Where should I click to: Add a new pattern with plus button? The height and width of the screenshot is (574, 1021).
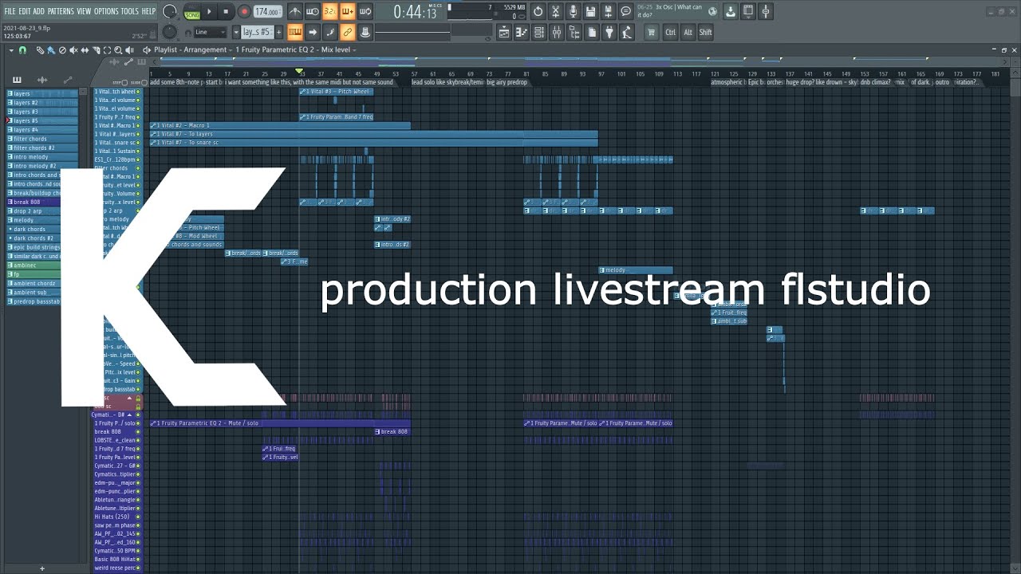(x=278, y=32)
